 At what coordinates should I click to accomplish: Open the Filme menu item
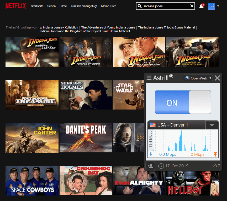click(x=63, y=6)
